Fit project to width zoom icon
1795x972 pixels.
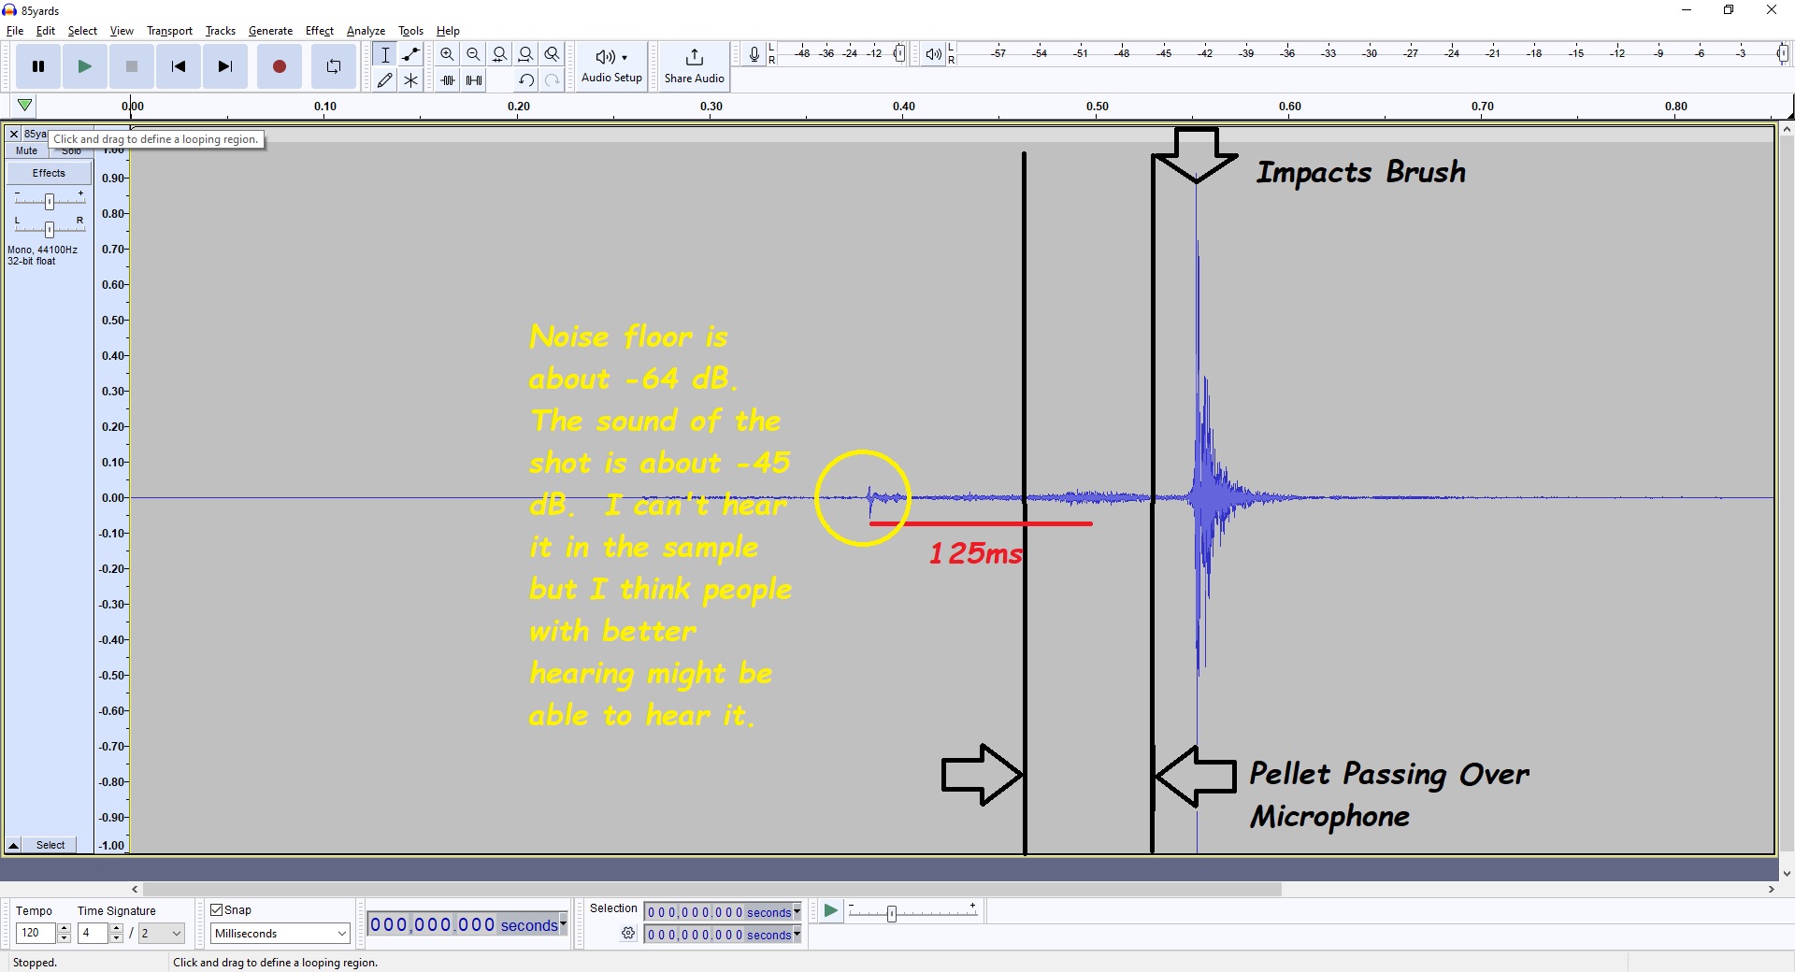tap(526, 54)
